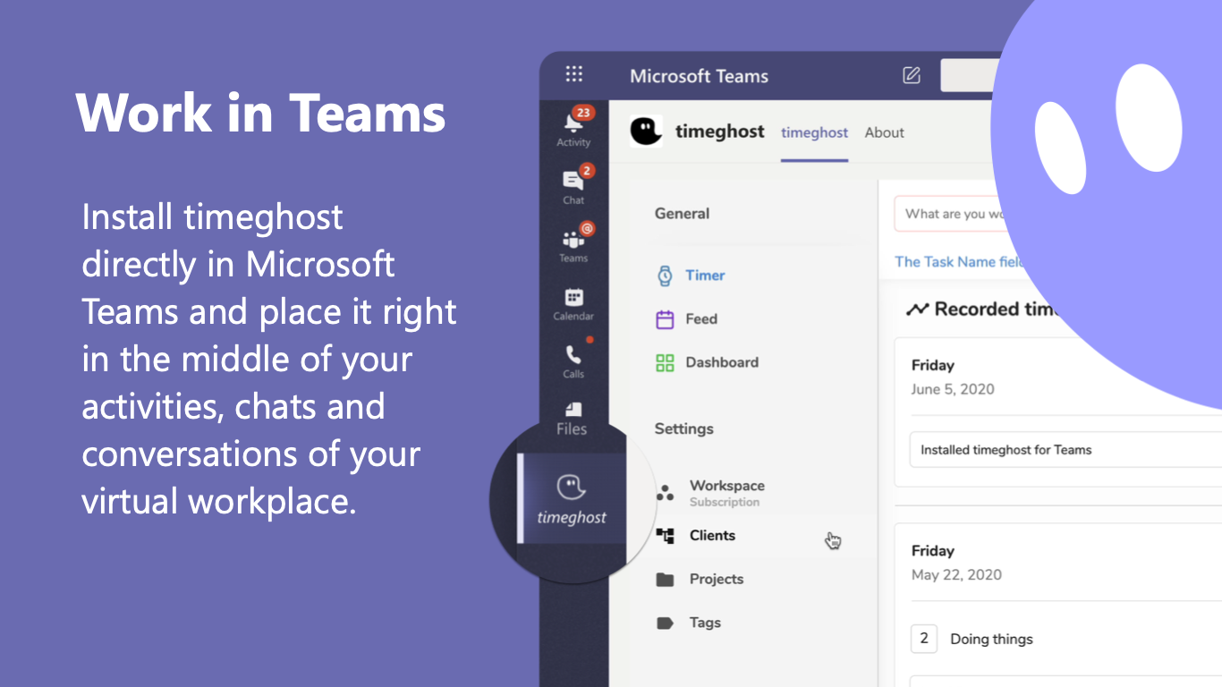Click 'The Task Name field' link text
Screen dimensions: 1222x687
[957, 262]
